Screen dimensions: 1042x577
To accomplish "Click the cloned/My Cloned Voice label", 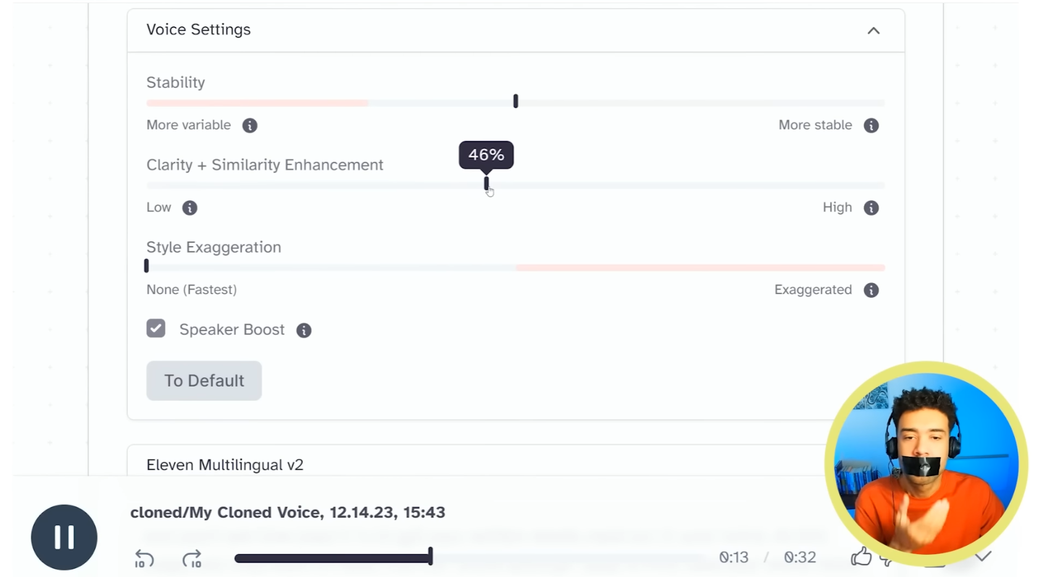I will coord(288,512).
